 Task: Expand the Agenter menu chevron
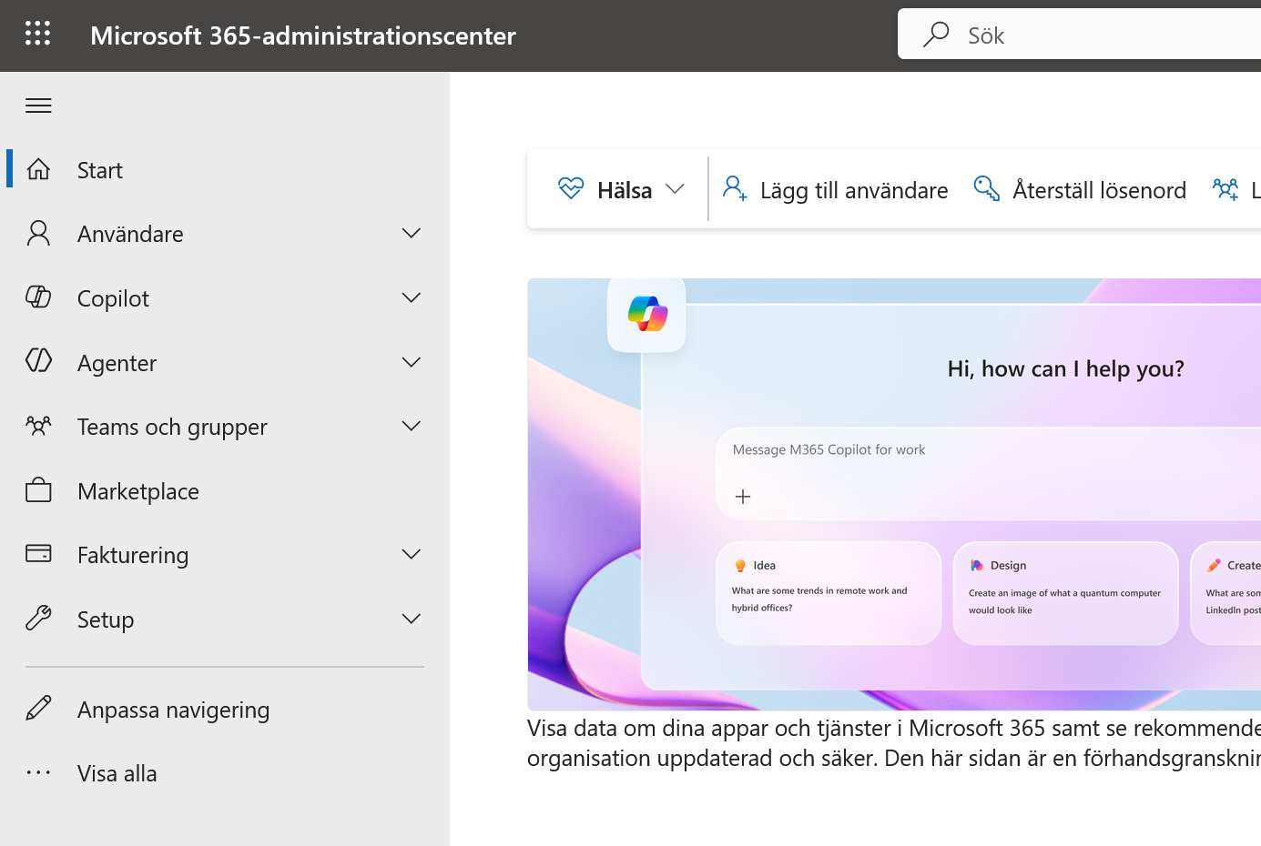[412, 363]
